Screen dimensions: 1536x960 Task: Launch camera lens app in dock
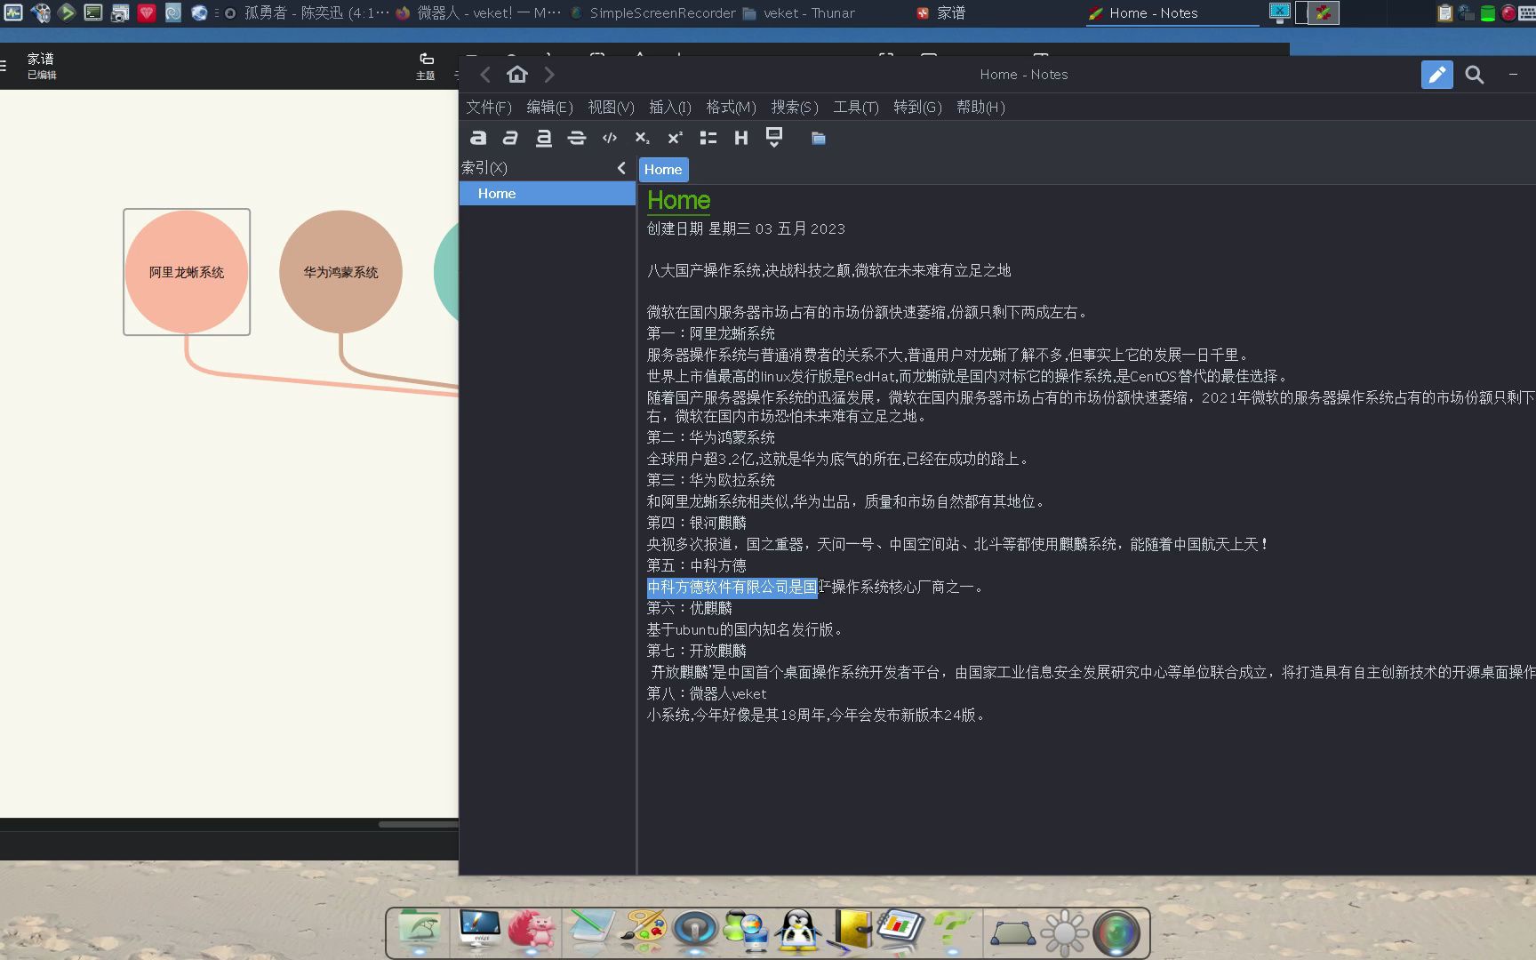coord(1116,932)
